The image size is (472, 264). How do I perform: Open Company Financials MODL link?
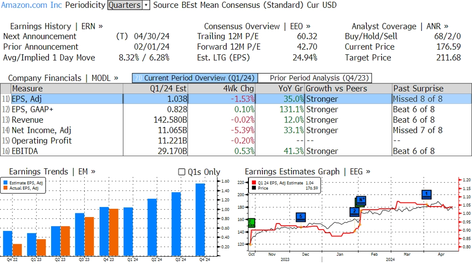click(x=63, y=78)
